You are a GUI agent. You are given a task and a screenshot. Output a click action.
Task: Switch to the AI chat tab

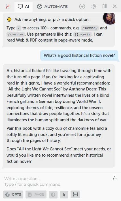pos(23,7)
